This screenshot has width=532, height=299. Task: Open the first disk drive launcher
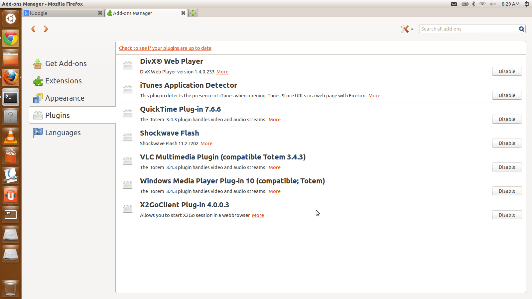click(11, 235)
